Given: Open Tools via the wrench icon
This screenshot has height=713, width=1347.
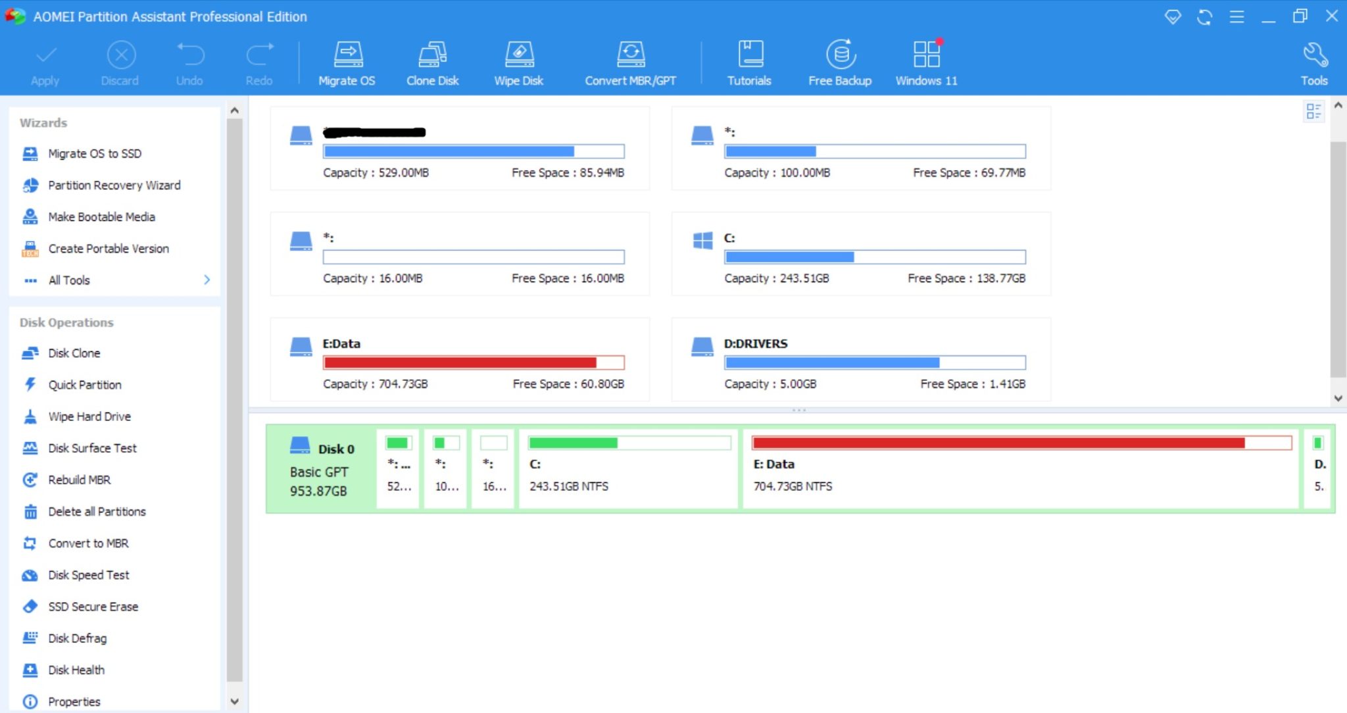Looking at the screenshot, I should 1313,62.
